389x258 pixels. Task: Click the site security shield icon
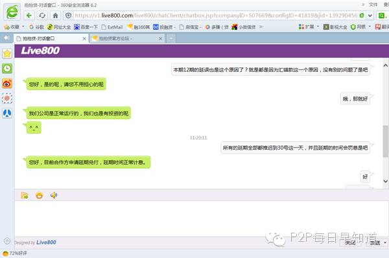(x=69, y=16)
